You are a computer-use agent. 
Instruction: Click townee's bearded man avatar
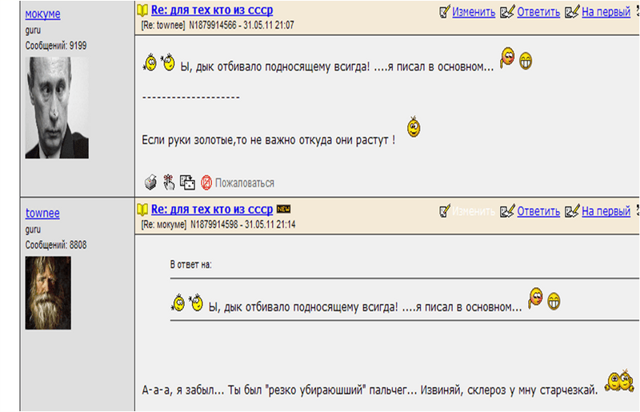coord(48,293)
